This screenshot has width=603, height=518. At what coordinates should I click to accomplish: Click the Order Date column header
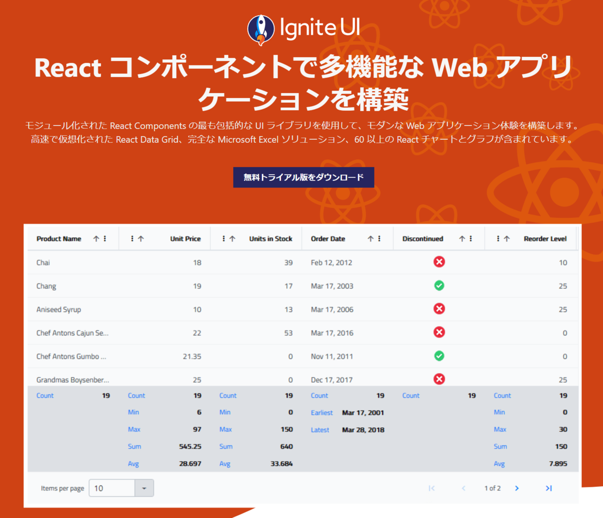(328, 239)
